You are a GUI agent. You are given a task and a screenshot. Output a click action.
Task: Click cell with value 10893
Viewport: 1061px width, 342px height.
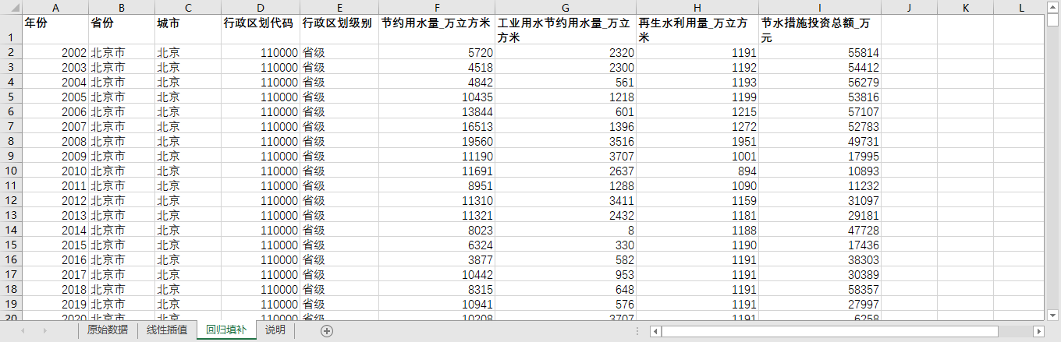click(x=820, y=171)
